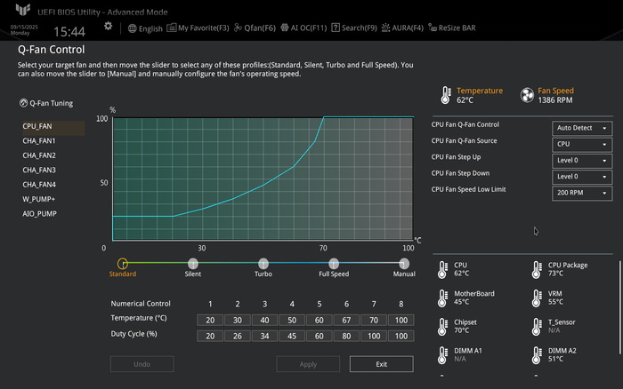
Task: Open the settings gear icon near the clock
Action: point(108,27)
